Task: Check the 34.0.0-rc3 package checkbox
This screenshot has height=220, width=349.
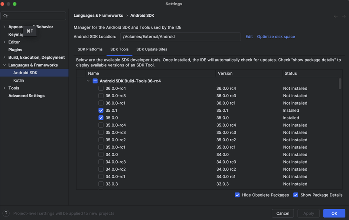Action: point(101,162)
